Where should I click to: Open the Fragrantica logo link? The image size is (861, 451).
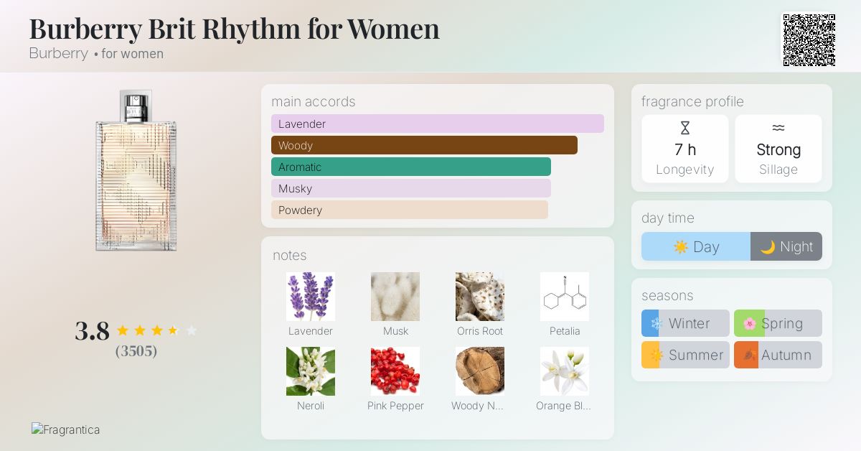tap(66, 429)
